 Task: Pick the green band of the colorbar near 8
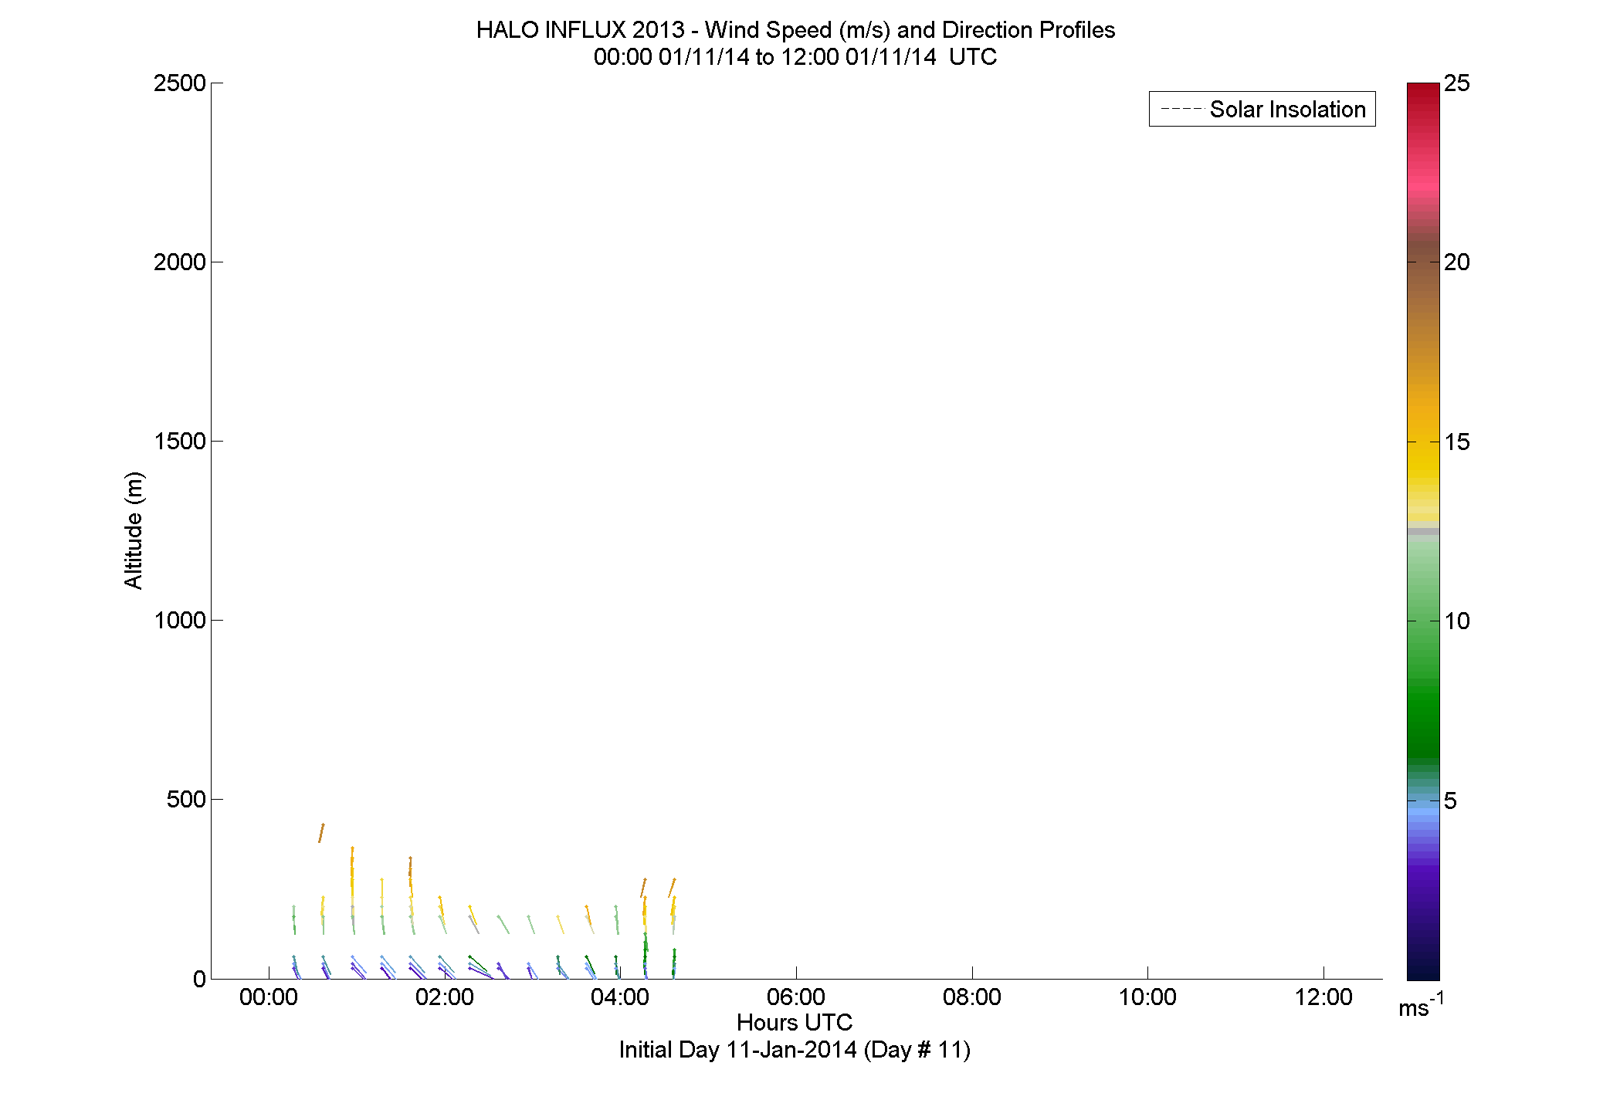1423,693
